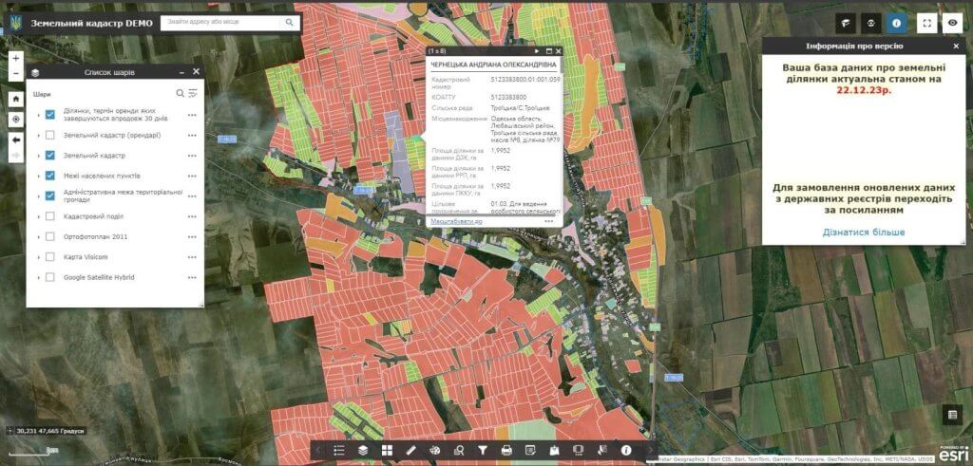973x466 pixels.
Task: Click the Home extent button
Action: coord(16,99)
